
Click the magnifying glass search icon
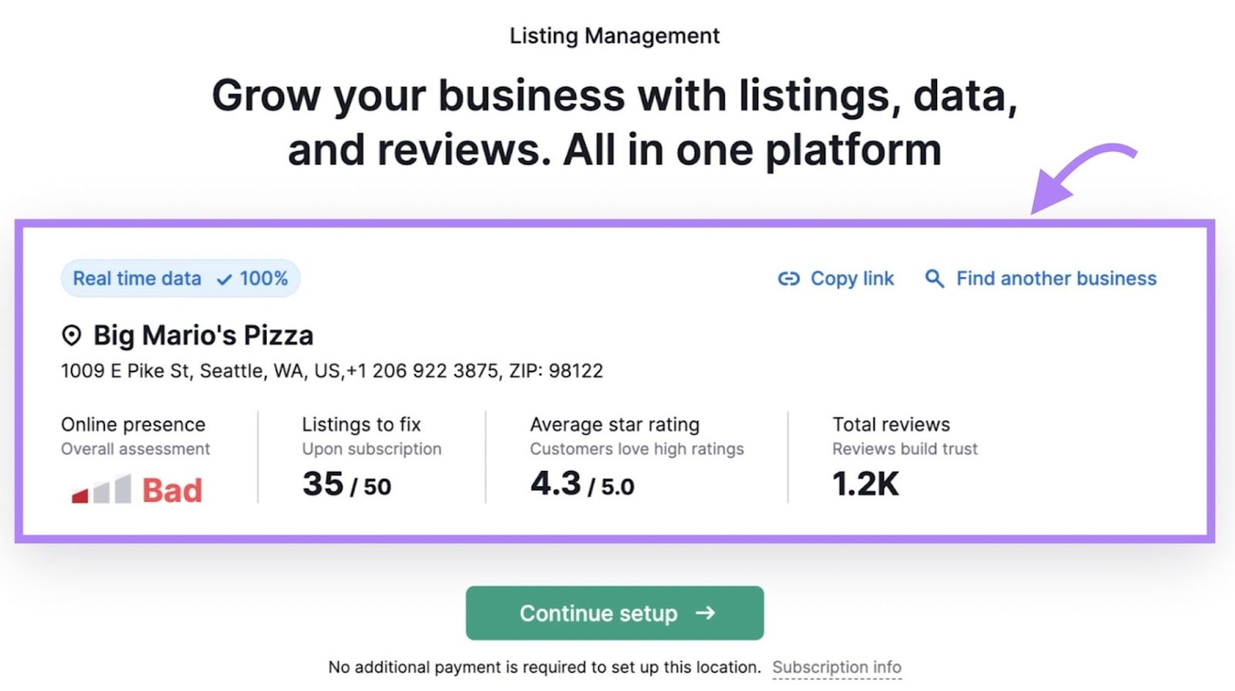tap(934, 279)
